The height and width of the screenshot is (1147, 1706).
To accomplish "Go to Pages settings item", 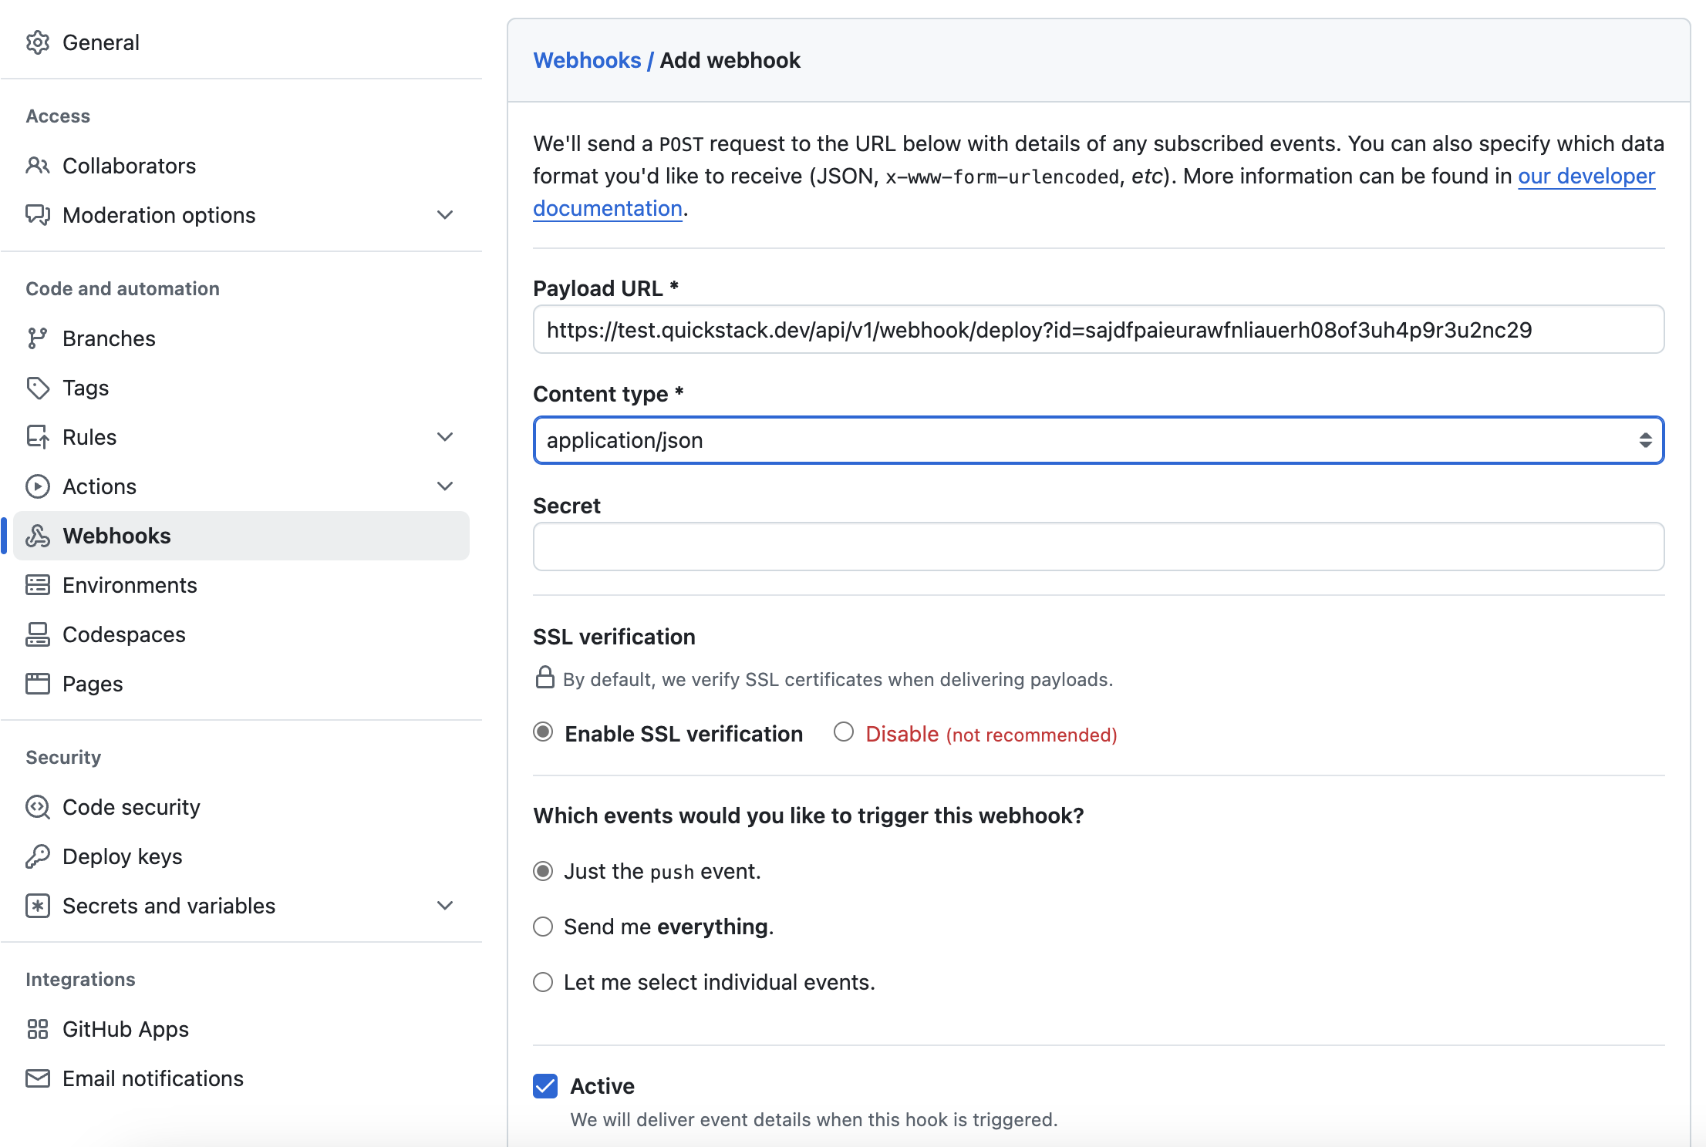I will click(93, 684).
